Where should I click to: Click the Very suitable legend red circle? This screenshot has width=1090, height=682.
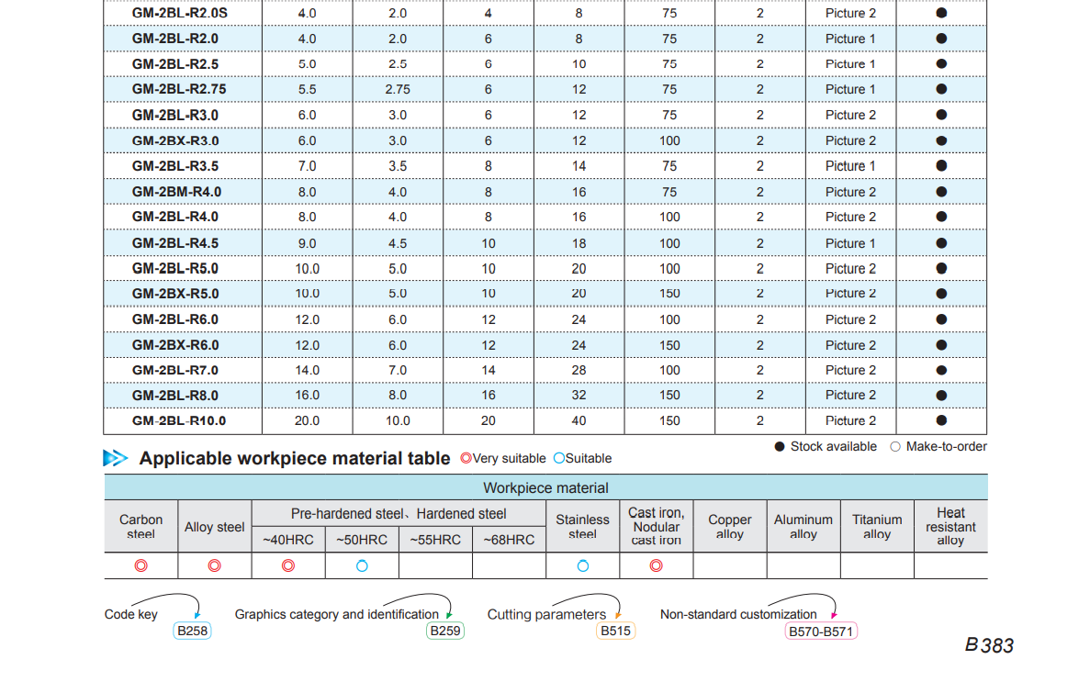466,458
